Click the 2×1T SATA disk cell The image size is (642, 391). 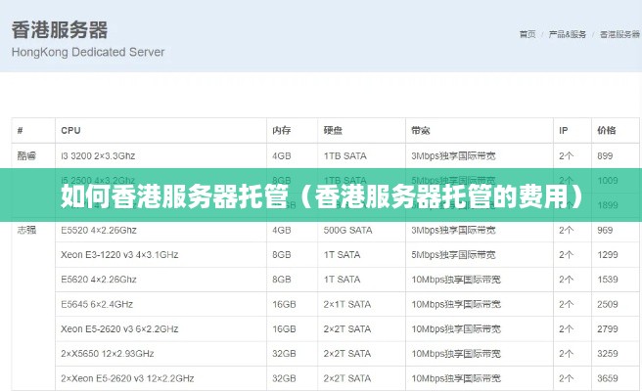[347, 304]
